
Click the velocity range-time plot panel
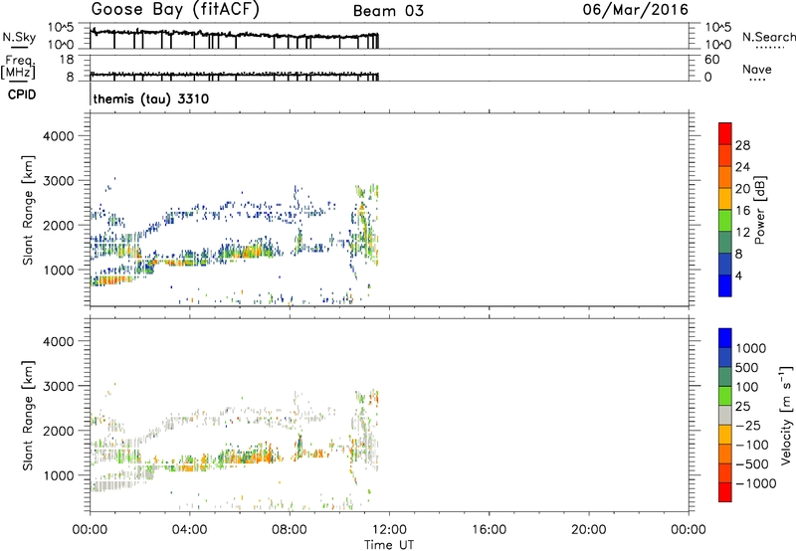click(389, 415)
